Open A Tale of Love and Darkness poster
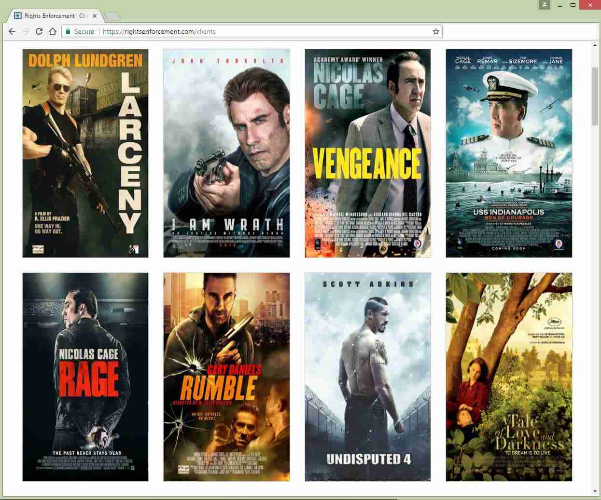Viewport: 601px width, 500px height. pos(509,377)
